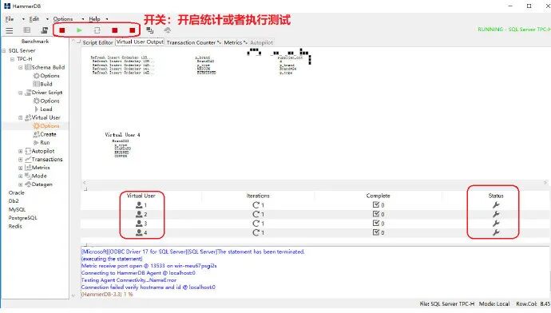
Task: Click the green run virtual users play button
Action: coord(79,30)
